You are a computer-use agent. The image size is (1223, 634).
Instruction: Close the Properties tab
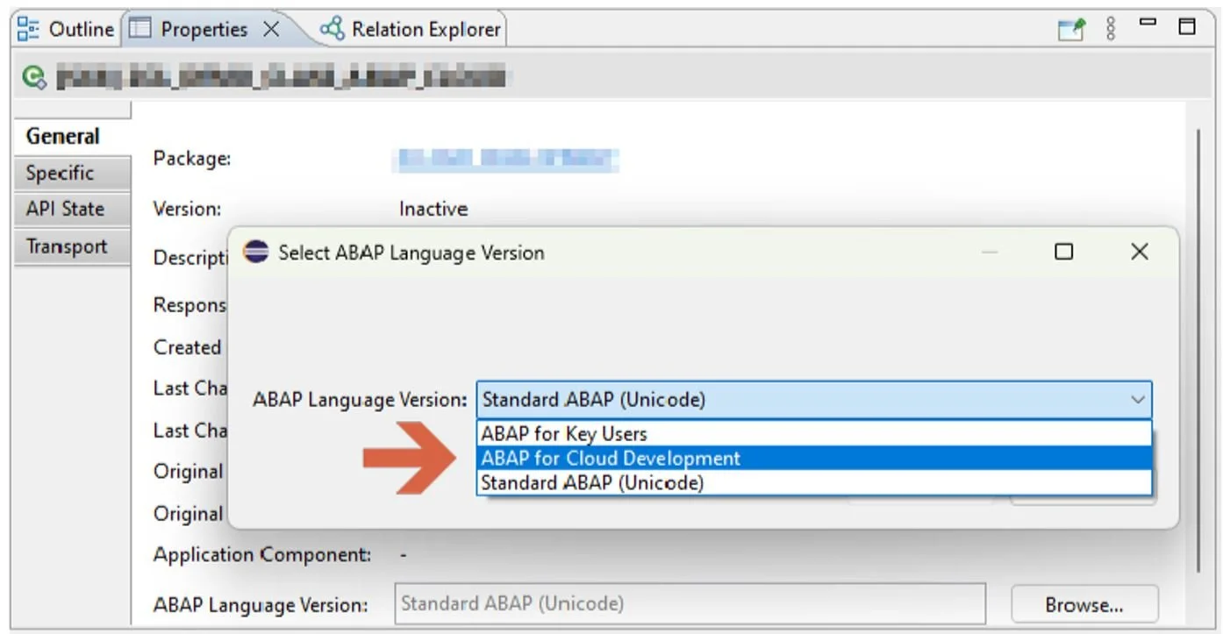271,28
